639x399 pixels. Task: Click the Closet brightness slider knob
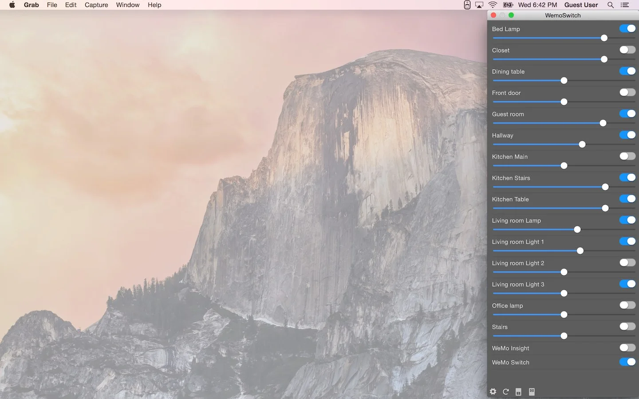point(604,59)
